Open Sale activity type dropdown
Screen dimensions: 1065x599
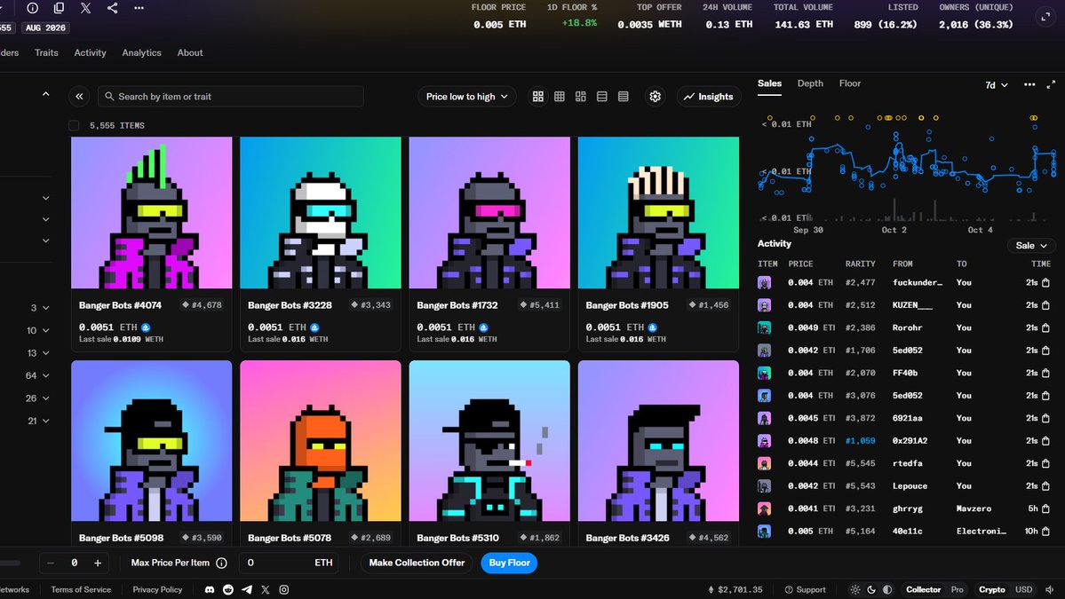[1031, 246]
